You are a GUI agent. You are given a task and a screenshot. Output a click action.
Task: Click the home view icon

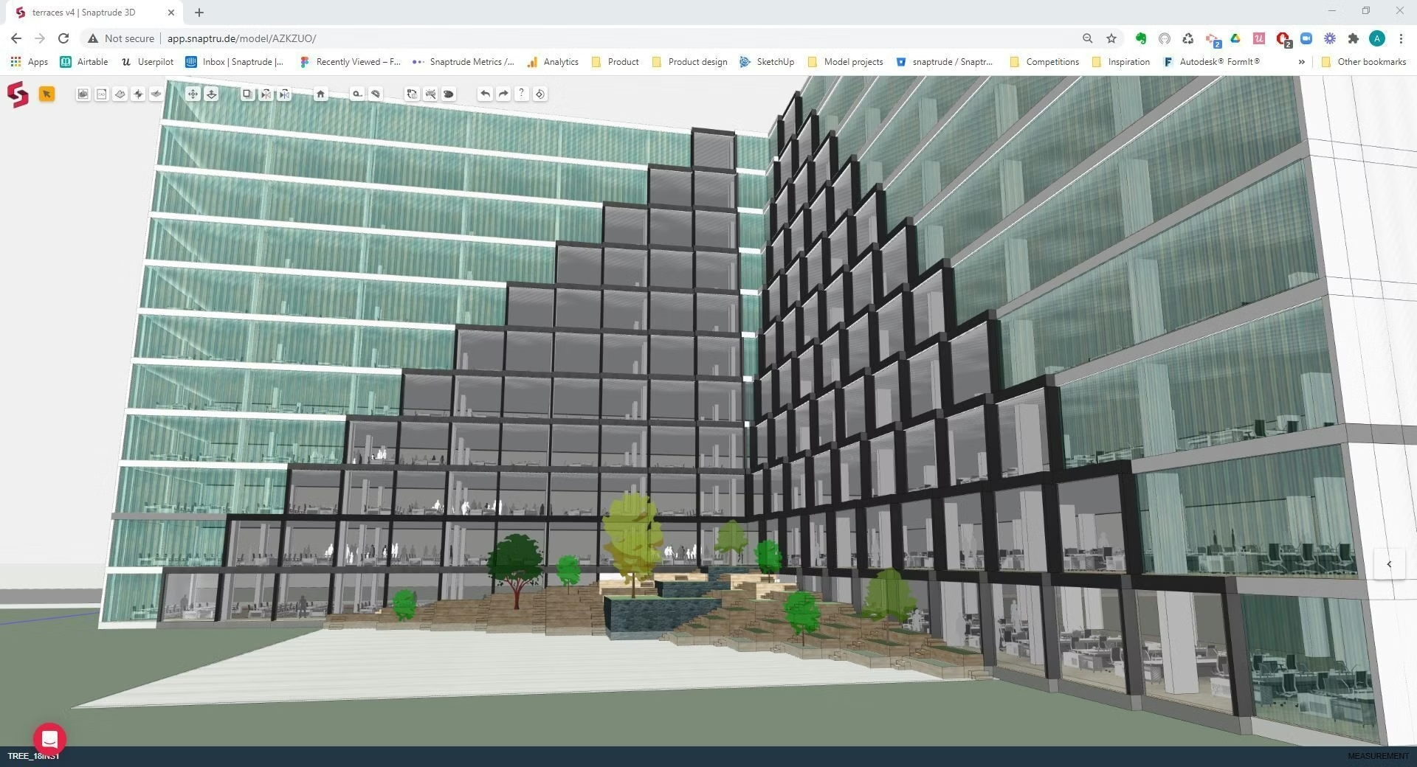tap(320, 94)
